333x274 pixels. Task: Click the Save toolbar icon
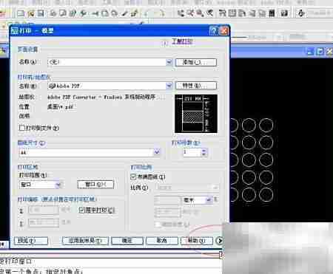[x=41, y=13]
